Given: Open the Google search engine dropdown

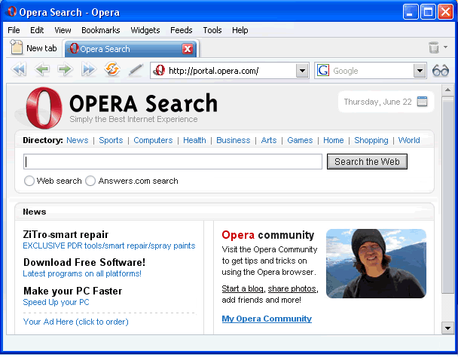Looking at the screenshot, I should pos(420,71).
